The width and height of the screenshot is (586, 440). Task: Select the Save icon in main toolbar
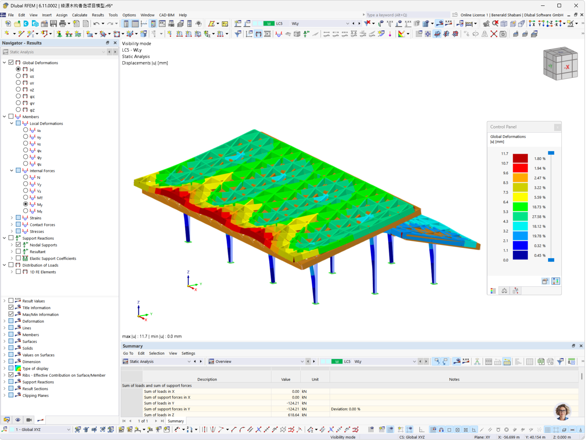[x=53, y=23]
